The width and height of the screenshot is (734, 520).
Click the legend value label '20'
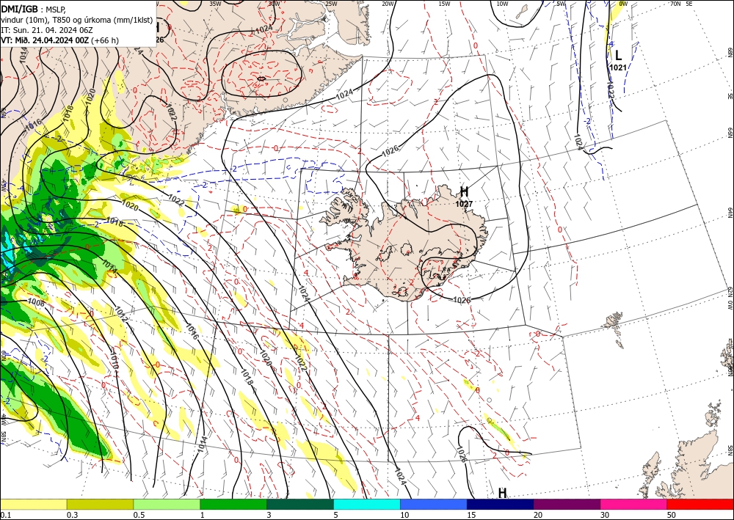click(x=538, y=515)
